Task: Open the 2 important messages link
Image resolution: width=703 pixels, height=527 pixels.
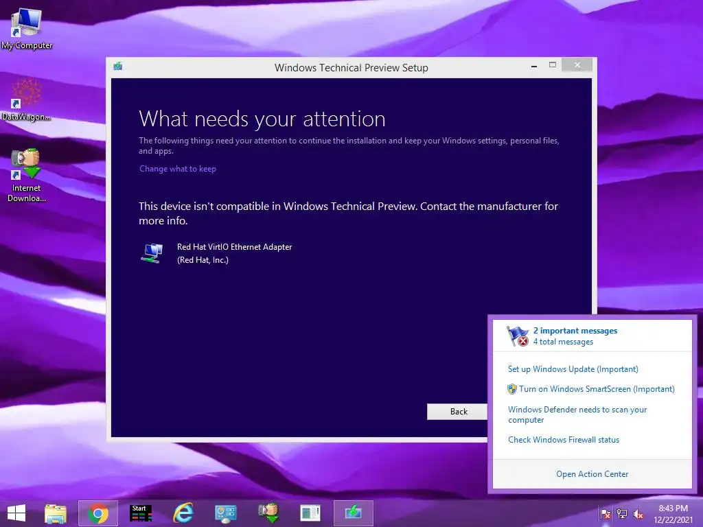Action: click(x=575, y=331)
